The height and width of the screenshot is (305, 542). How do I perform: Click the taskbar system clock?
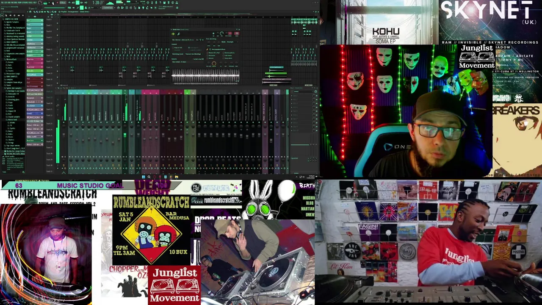click(311, 177)
